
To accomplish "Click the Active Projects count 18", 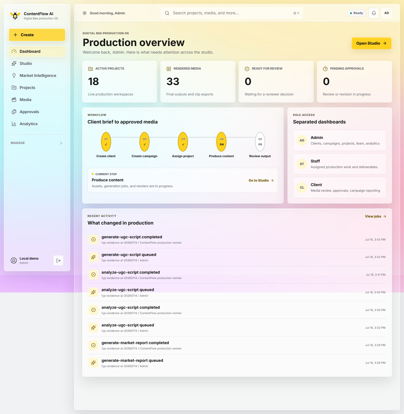I will pos(93,81).
